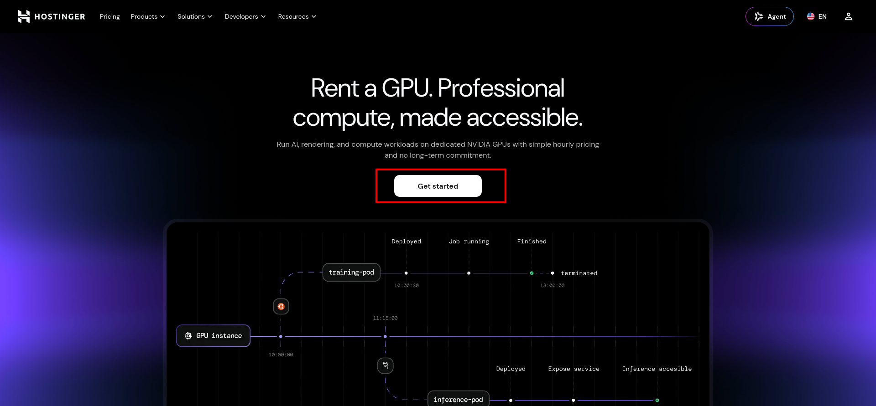Click the 'terminated' text

579,273
